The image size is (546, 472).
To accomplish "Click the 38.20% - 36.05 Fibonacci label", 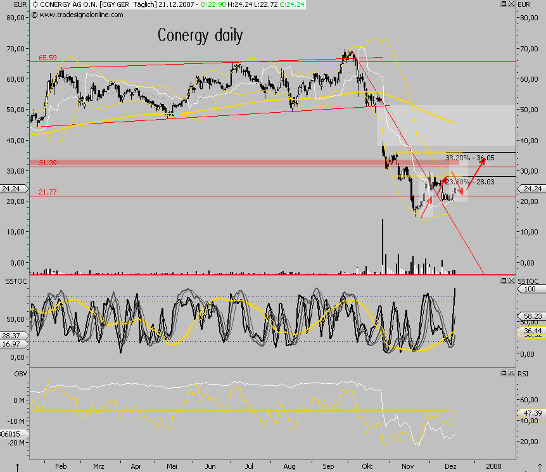I will pyautogui.click(x=471, y=157).
